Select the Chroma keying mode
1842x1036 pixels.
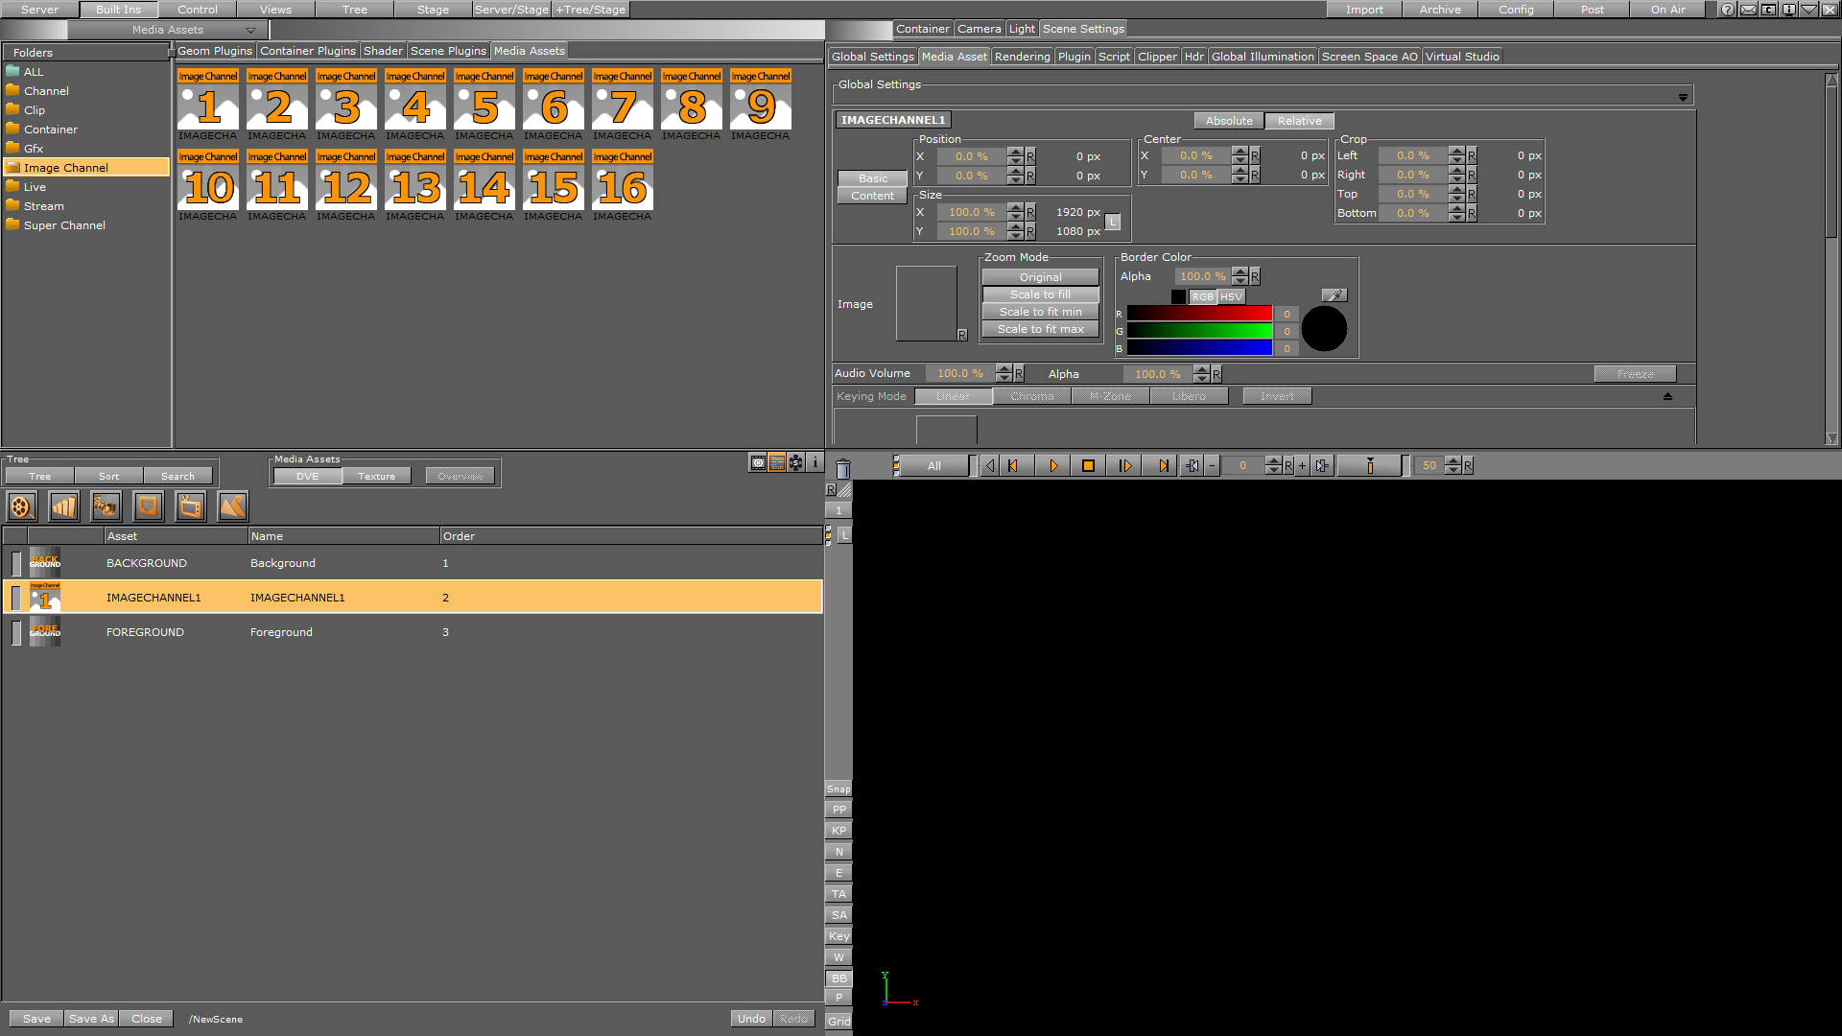(x=1032, y=396)
